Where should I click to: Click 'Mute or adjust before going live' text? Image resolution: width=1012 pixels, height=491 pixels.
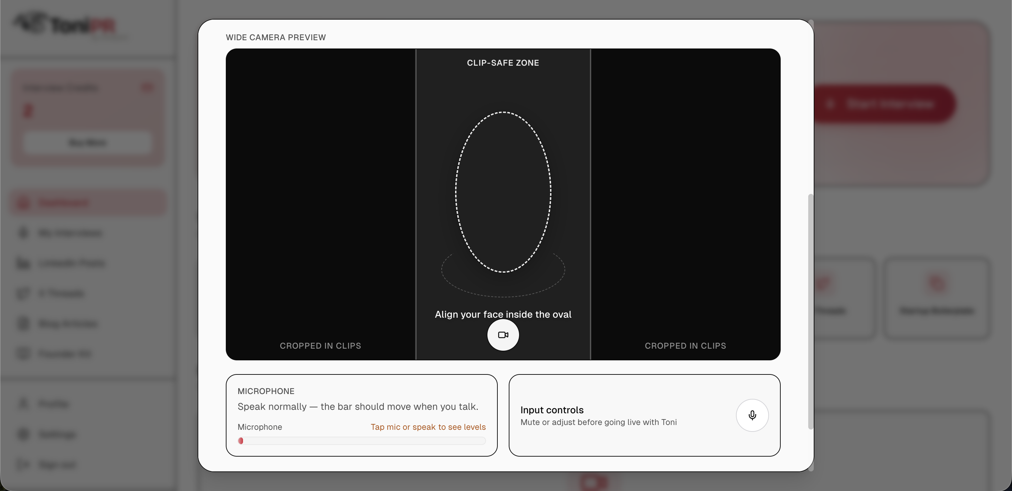pyautogui.click(x=598, y=422)
